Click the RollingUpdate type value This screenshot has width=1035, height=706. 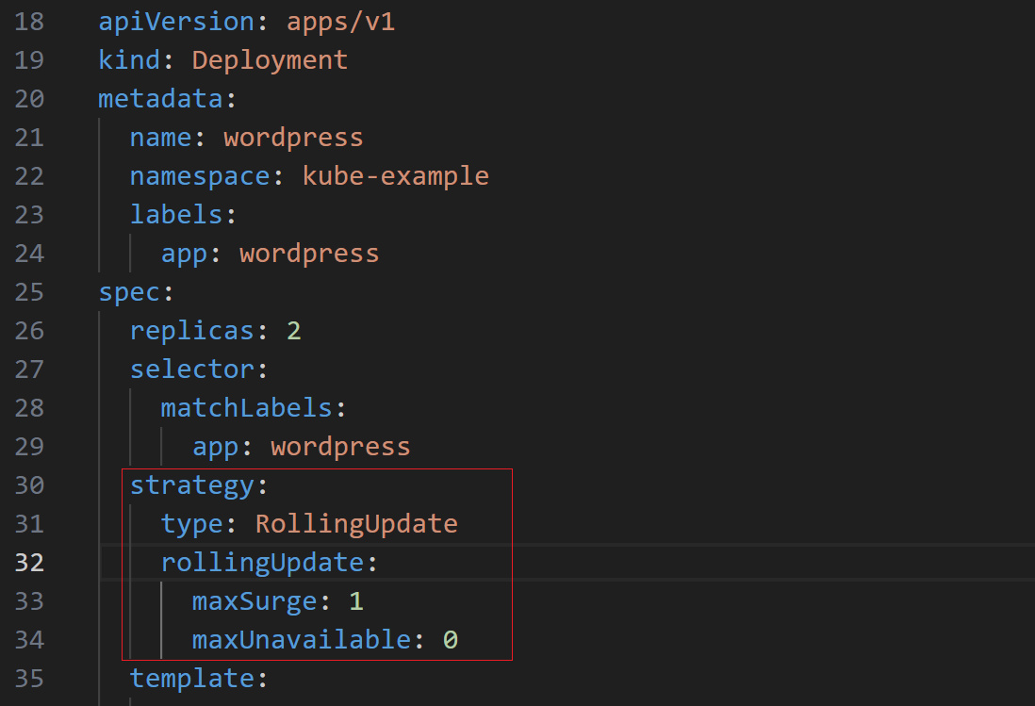click(x=356, y=524)
